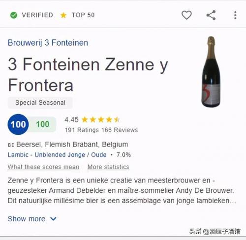Open the Lambic - Unblended Jonge / Oude style link
Screen dimensions: 246x240
click(x=57, y=155)
